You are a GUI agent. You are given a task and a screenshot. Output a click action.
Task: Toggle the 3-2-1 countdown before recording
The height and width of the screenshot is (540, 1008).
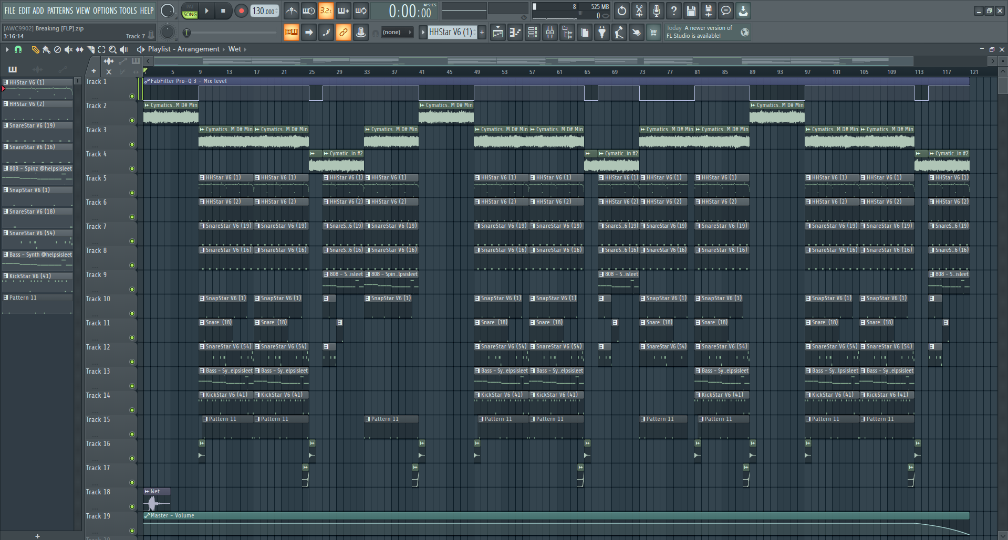(x=326, y=10)
